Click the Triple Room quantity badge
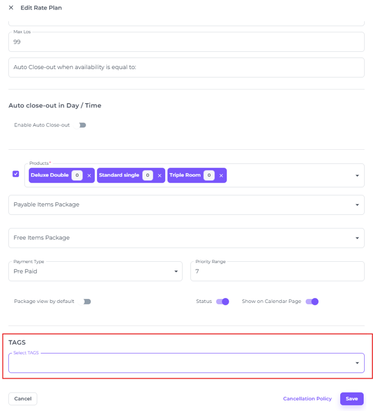 [209, 175]
